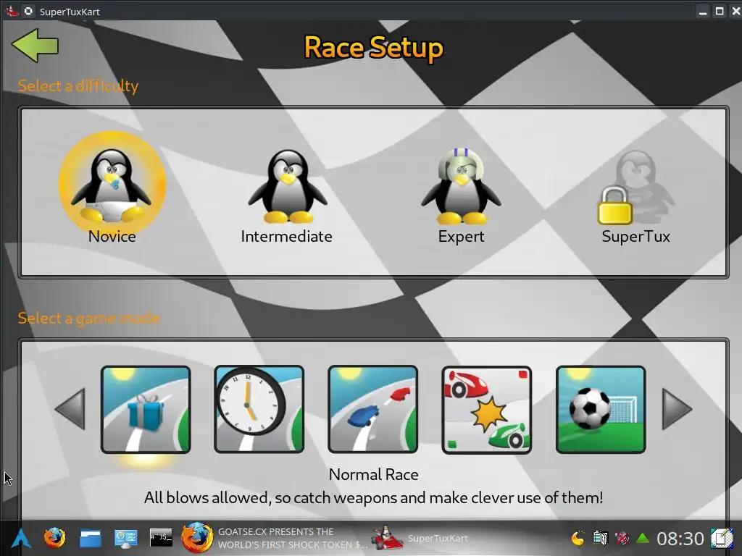
Task: Click the pin-on-all-desktops title bar icon
Action: tap(28, 11)
